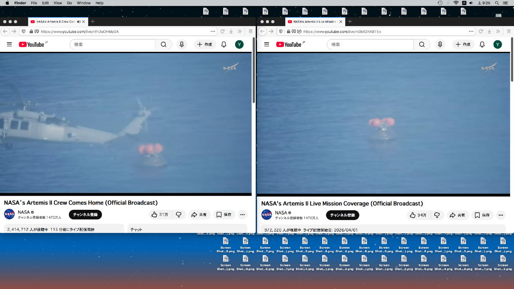This screenshot has width=514, height=289.
Task: Open the Finder menu in menu bar
Action: [x=20, y=3]
